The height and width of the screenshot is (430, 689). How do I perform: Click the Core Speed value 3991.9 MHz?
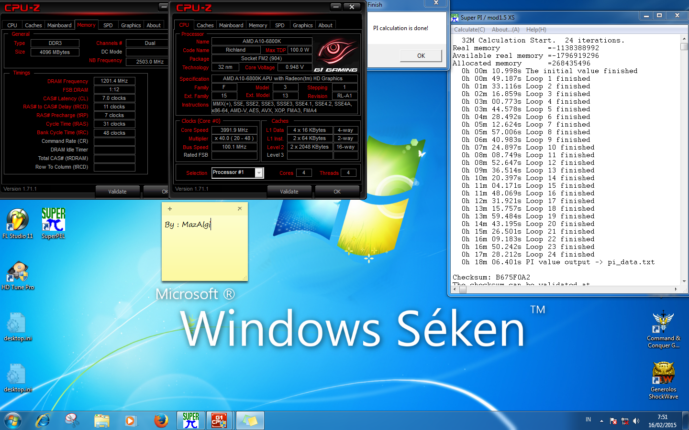click(234, 130)
